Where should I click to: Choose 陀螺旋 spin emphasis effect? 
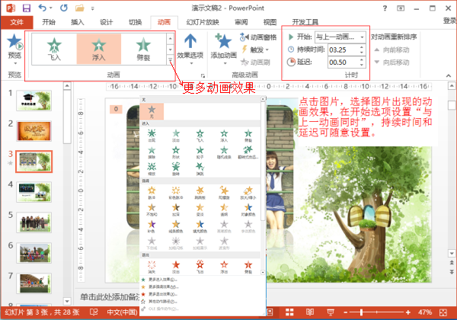point(224,193)
